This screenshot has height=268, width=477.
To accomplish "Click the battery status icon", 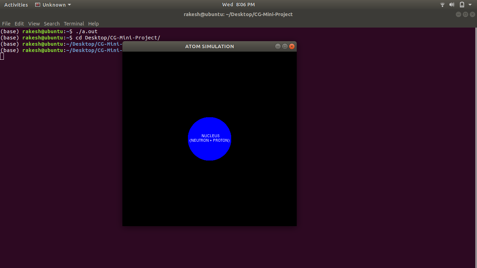I will pyautogui.click(x=462, y=5).
